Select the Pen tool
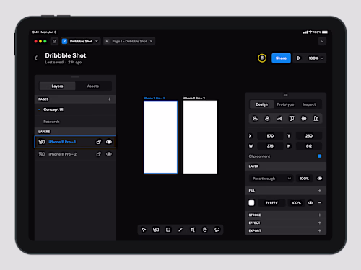 [180, 230]
